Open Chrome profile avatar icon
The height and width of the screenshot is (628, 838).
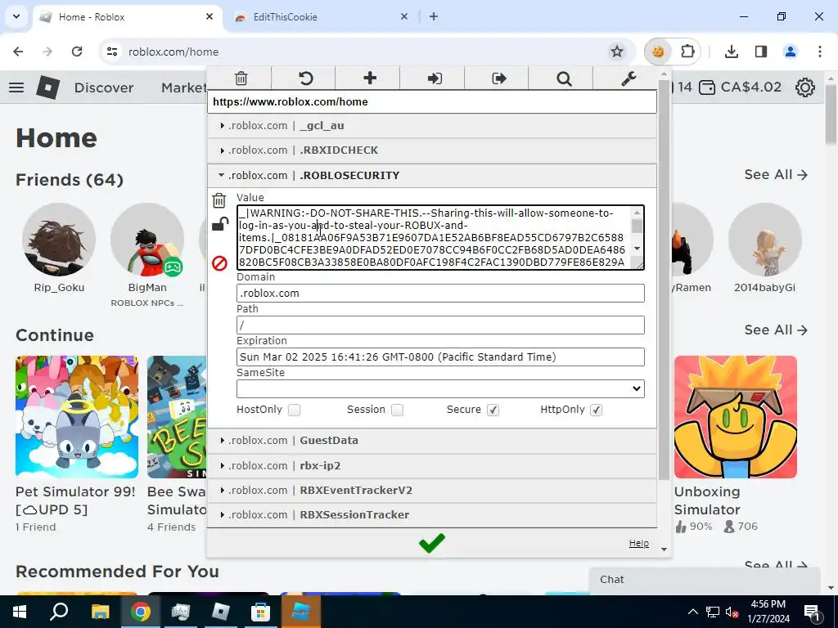click(x=791, y=52)
